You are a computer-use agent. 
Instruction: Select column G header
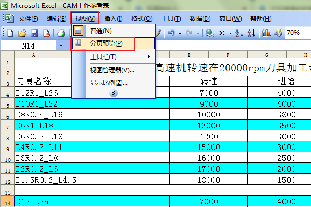tap(267, 55)
